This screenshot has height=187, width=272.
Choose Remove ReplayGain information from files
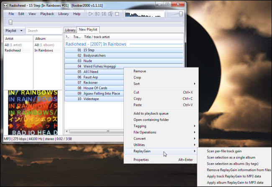234,170
